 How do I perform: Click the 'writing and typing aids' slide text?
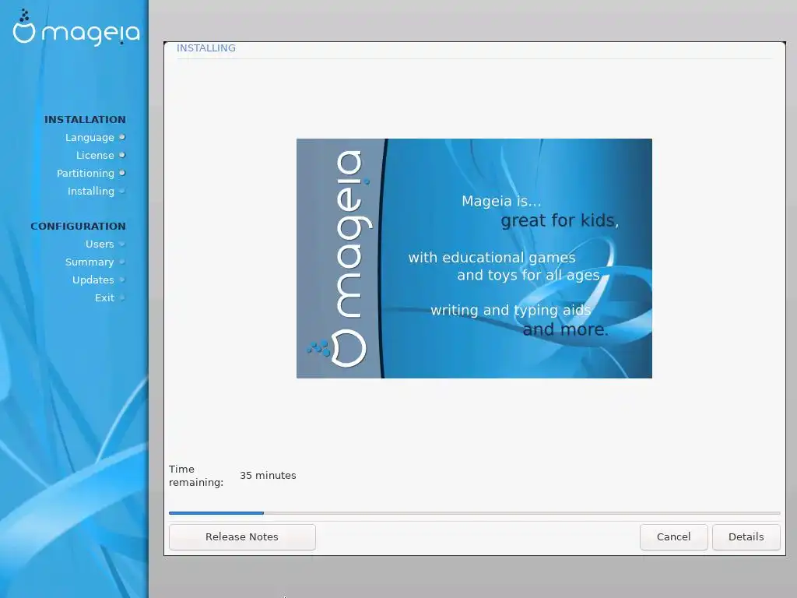511,310
